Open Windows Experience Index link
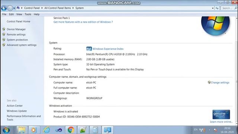Screen dimensions: 238x134 click(108, 49)
